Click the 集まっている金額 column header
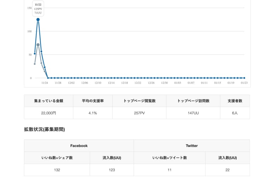Image resolution: width=279 pixels, height=177 pixels. [x=48, y=101]
